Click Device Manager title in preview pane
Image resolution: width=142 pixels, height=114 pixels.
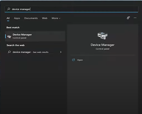point(103,45)
